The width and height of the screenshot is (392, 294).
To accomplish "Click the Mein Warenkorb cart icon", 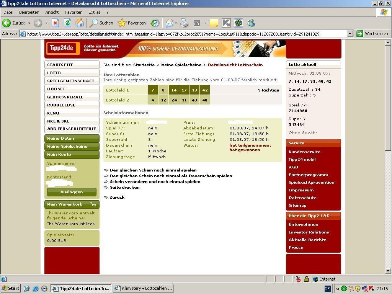I will [93, 204].
